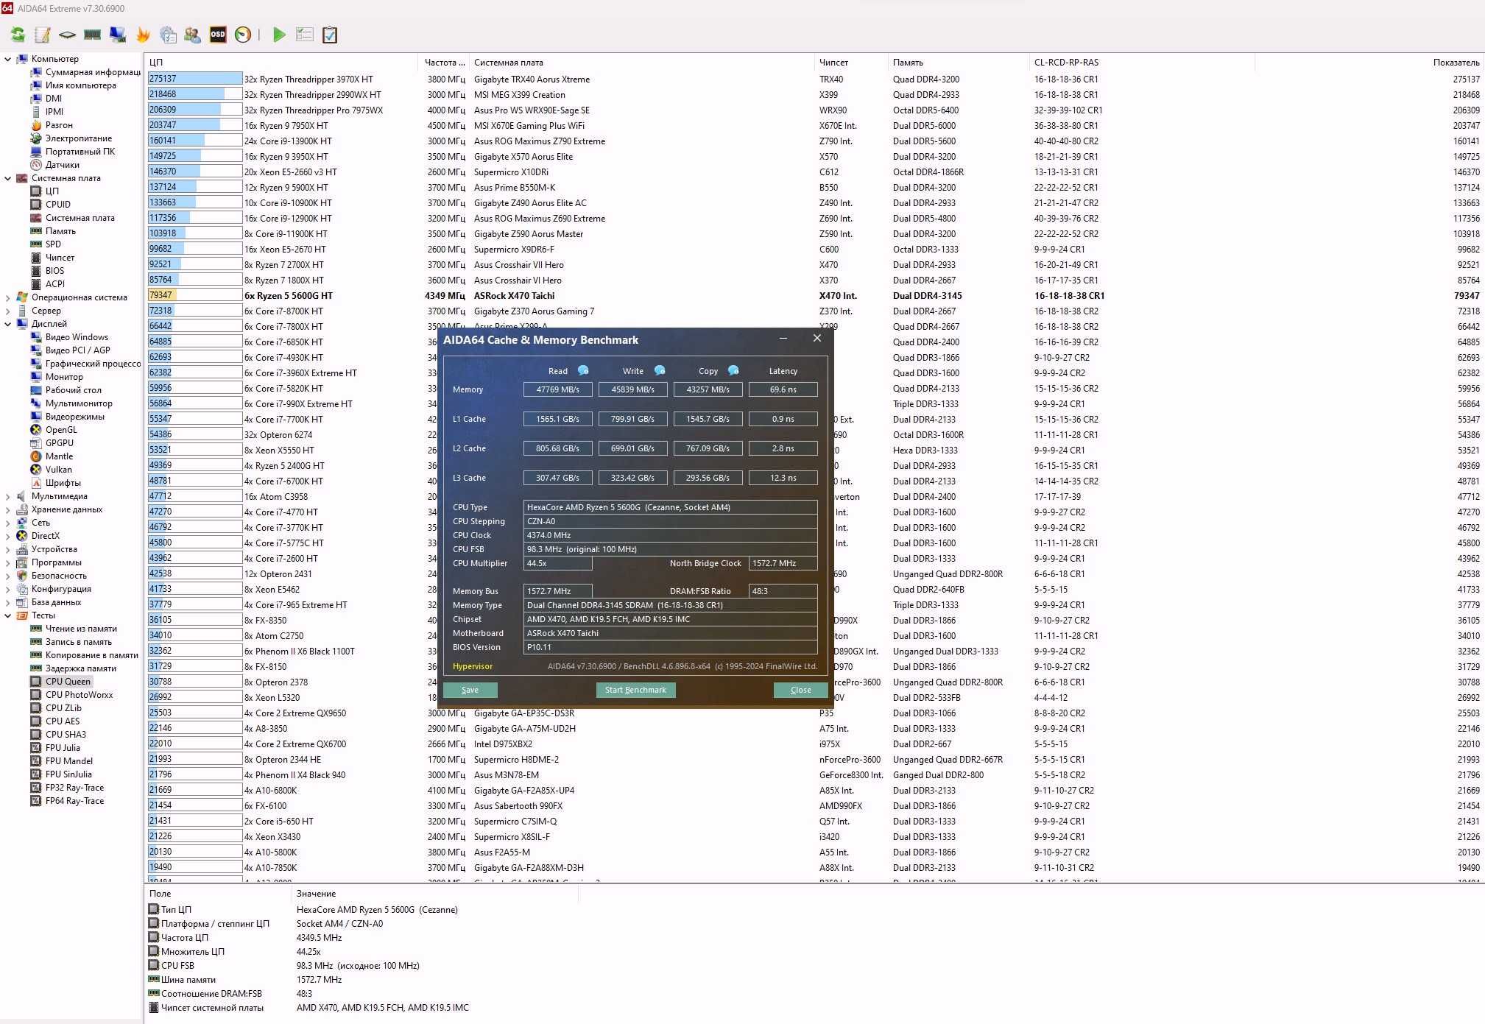
Task: Open Датчики under Компьютер
Action: coord(63,165)
